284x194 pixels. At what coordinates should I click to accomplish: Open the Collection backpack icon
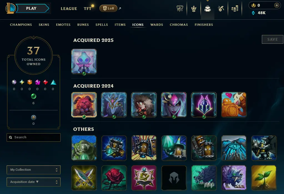click(208, 9)
